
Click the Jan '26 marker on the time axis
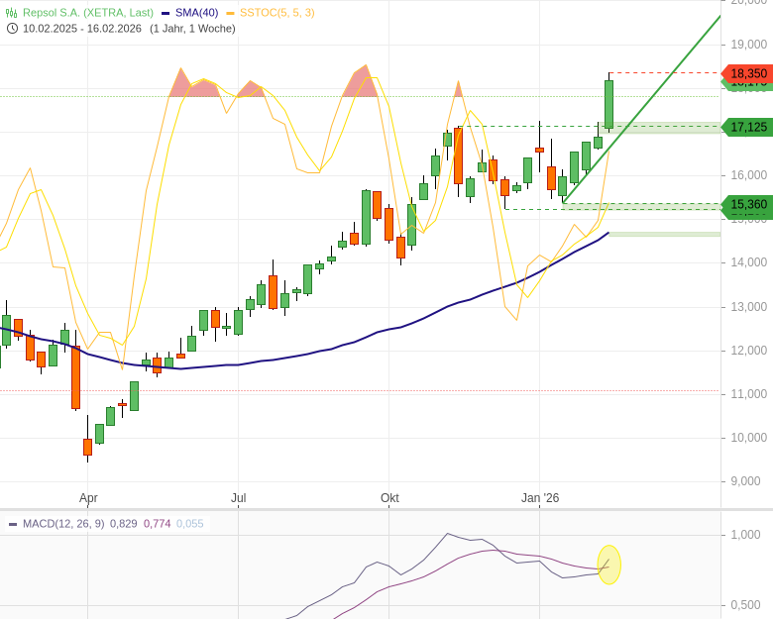(540, 498)
